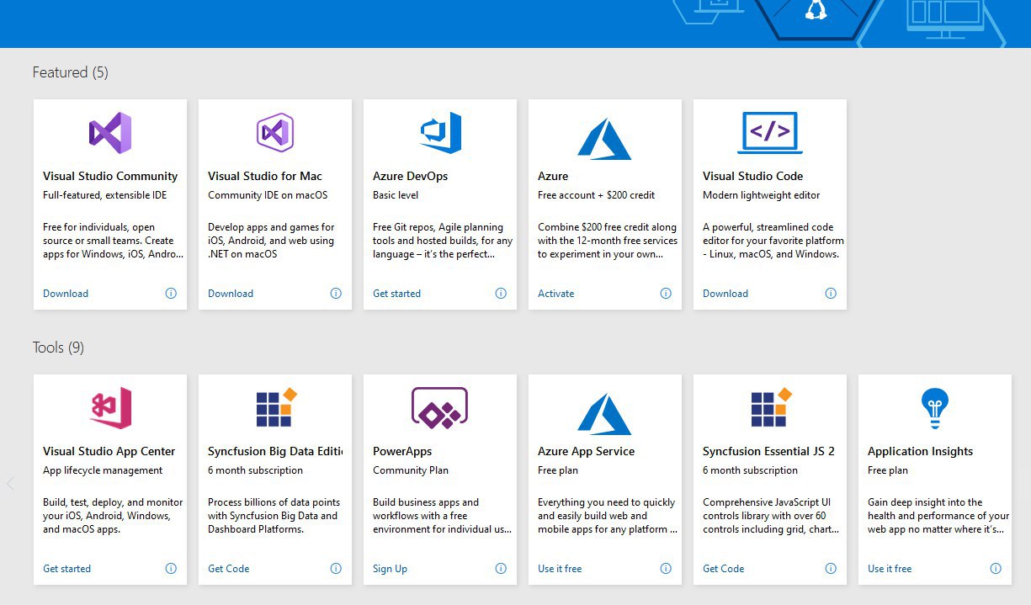The height and width of the screenshot is (605, 1031).
Task: Click the Application Insights lightbulb icon
Action: (x=935, y=409)
